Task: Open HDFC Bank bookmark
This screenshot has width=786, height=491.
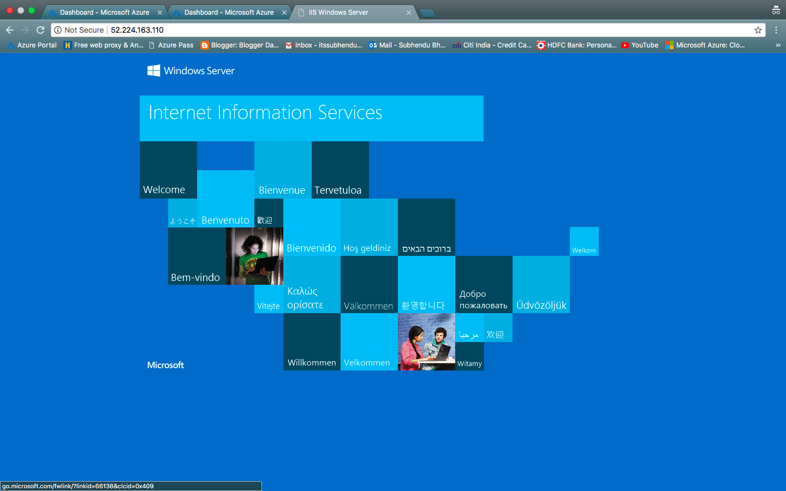Action: 576,45
